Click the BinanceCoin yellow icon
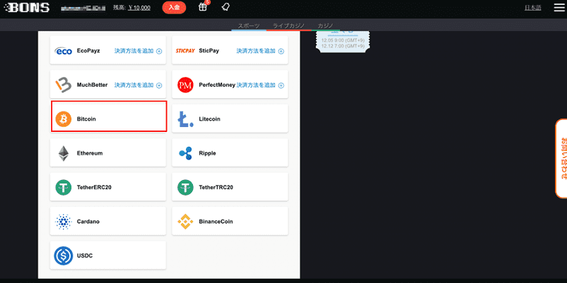 click(185, 222)
